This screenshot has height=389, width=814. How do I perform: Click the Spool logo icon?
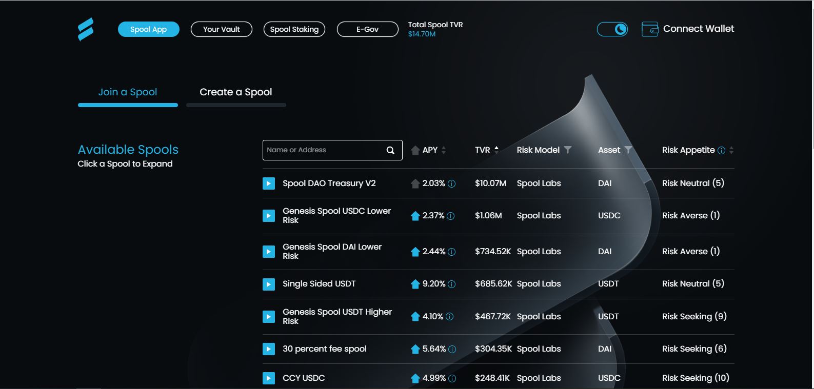86,29
